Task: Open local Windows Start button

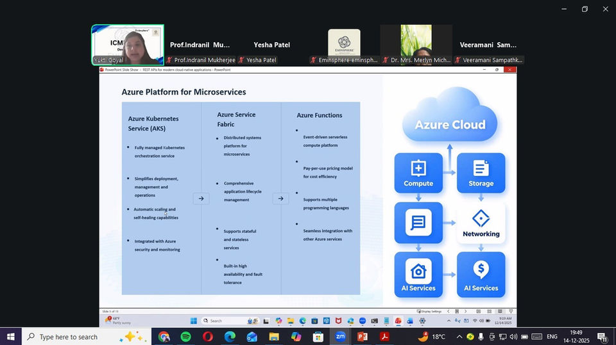Action: [11, 337]
